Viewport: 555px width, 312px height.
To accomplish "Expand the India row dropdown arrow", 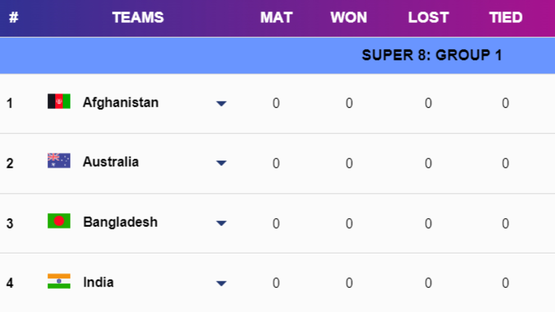I will [x=221, y=283].
